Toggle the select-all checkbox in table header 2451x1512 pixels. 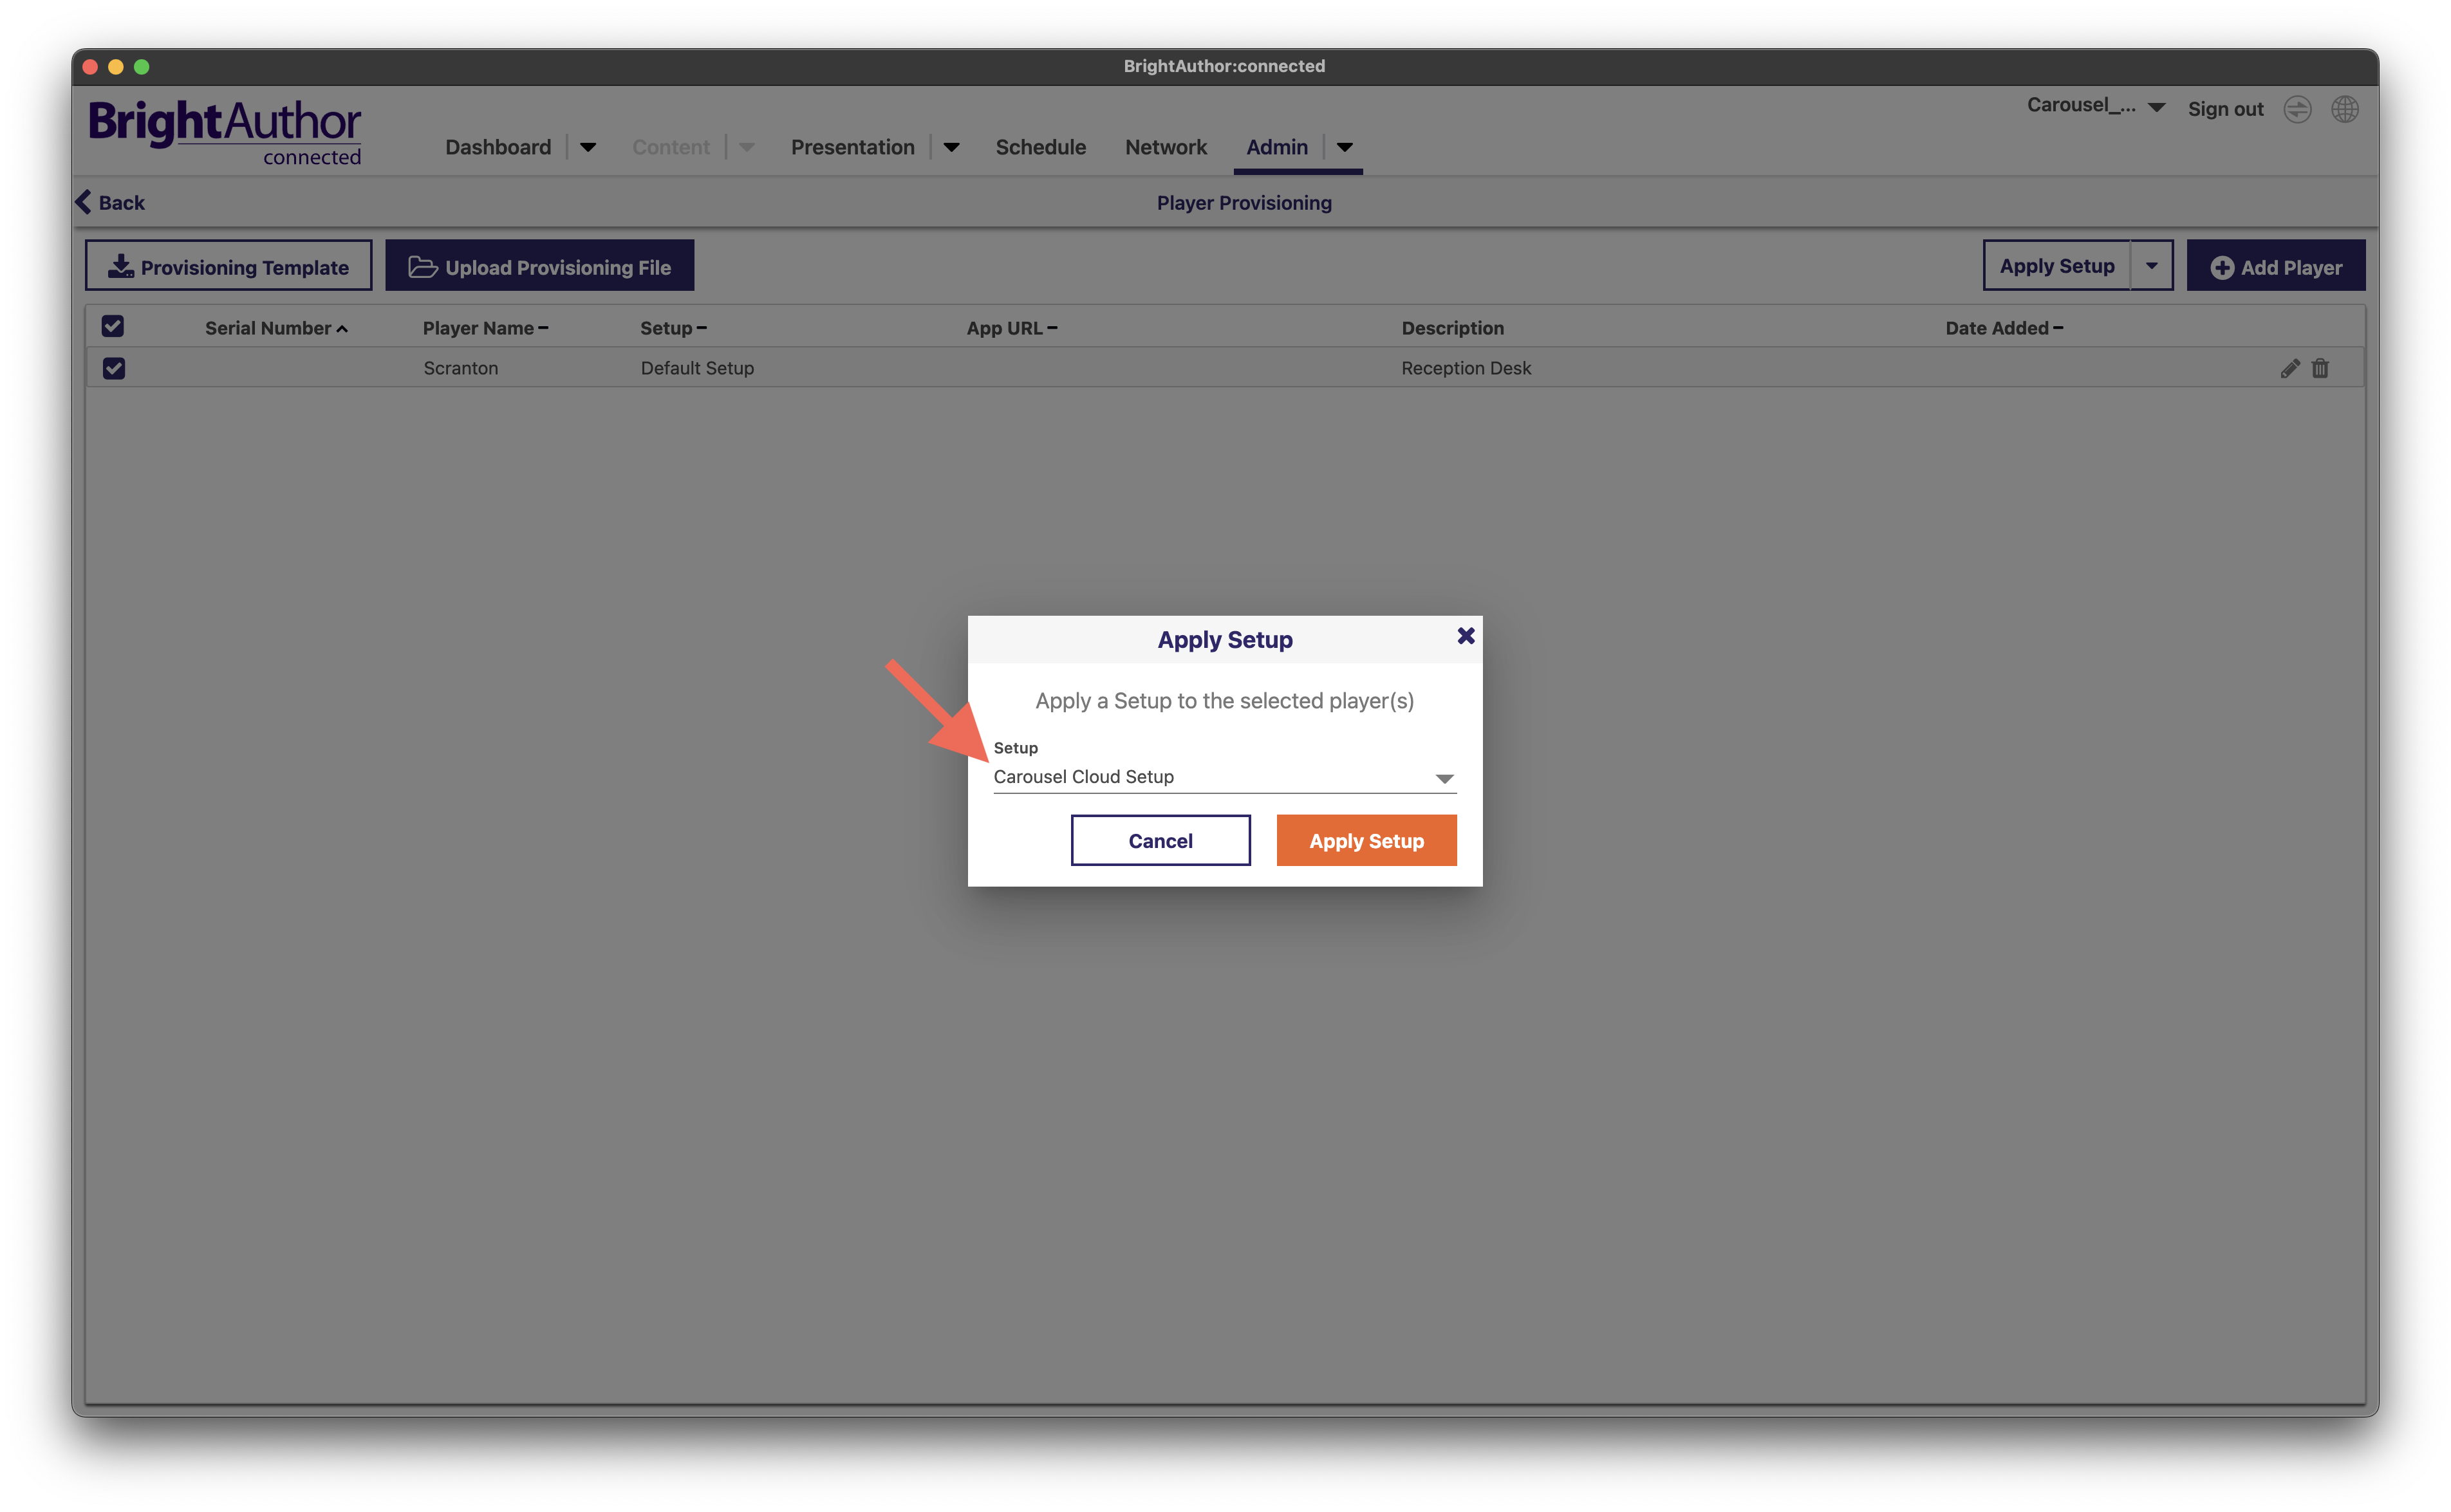(113, 326)
